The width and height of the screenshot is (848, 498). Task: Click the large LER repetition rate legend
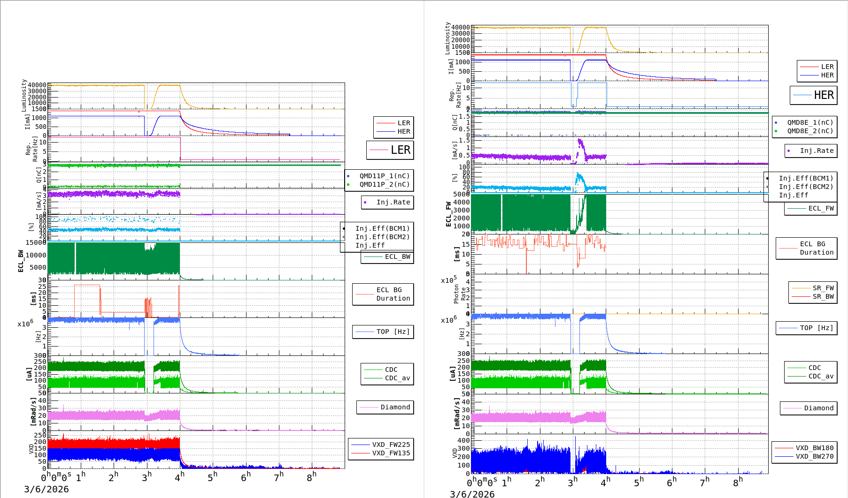(x=390, y=150)
